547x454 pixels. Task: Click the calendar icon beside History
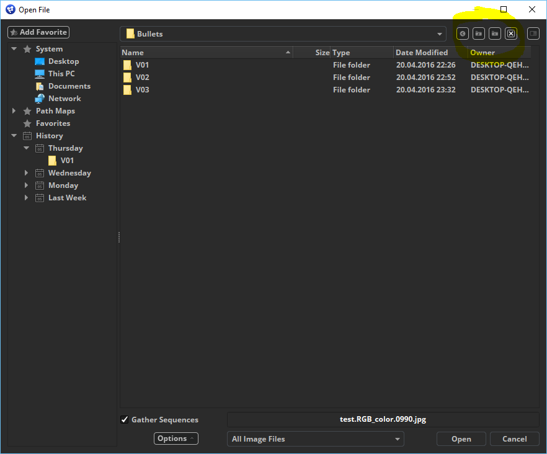pos(27,136)
